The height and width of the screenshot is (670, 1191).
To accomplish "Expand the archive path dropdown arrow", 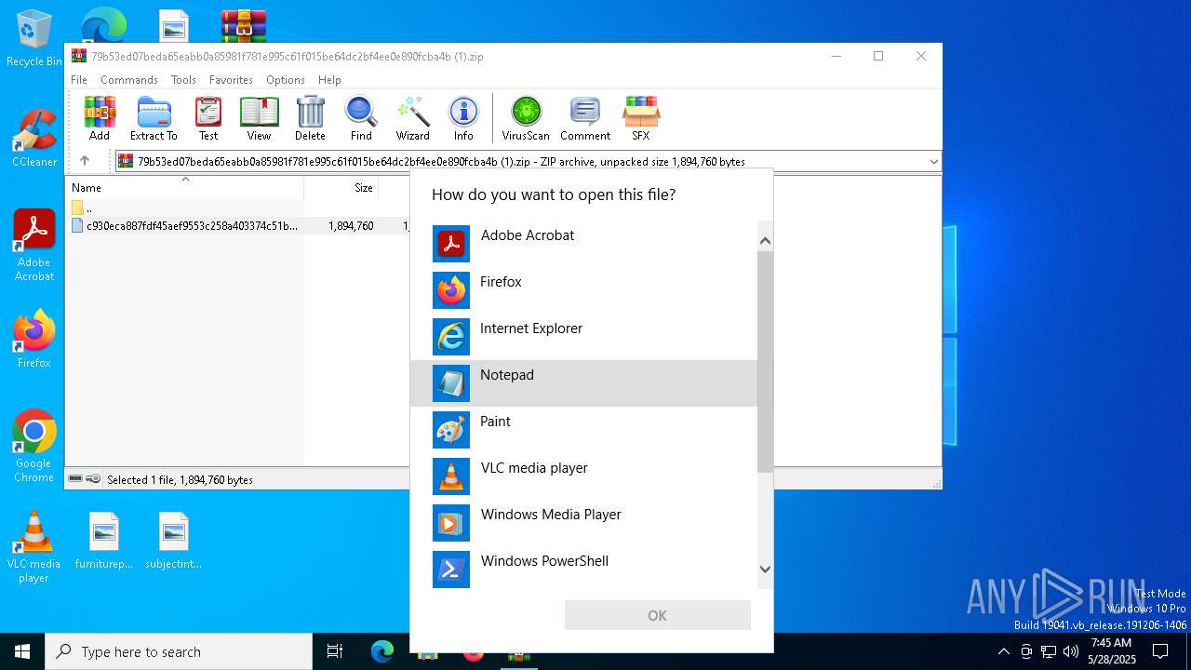I will point(933,161).
